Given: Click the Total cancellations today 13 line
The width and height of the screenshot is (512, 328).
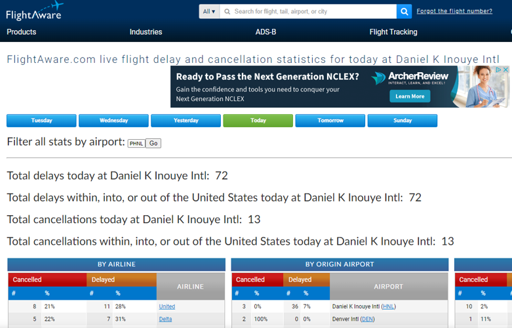Looking at the screenshot, I should (x=134, y=220).
